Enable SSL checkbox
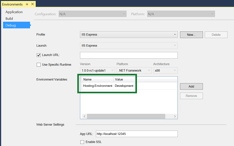 point(82,142)
